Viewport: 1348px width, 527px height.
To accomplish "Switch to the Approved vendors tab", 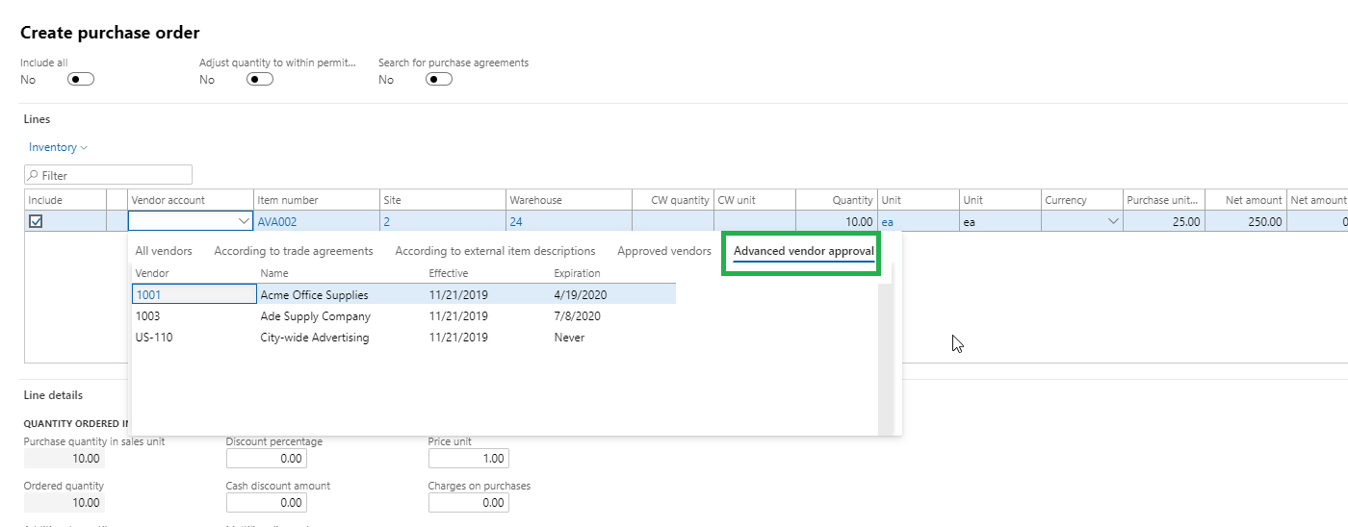I will pos(664,251).
